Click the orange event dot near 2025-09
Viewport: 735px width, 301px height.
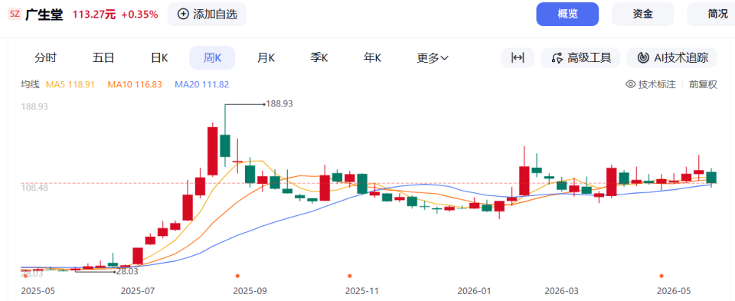click(x=237, y=276)
